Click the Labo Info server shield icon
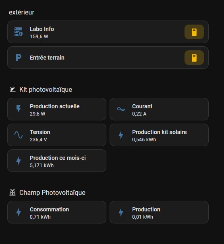The image size is (224, 244). coord(19,32)
